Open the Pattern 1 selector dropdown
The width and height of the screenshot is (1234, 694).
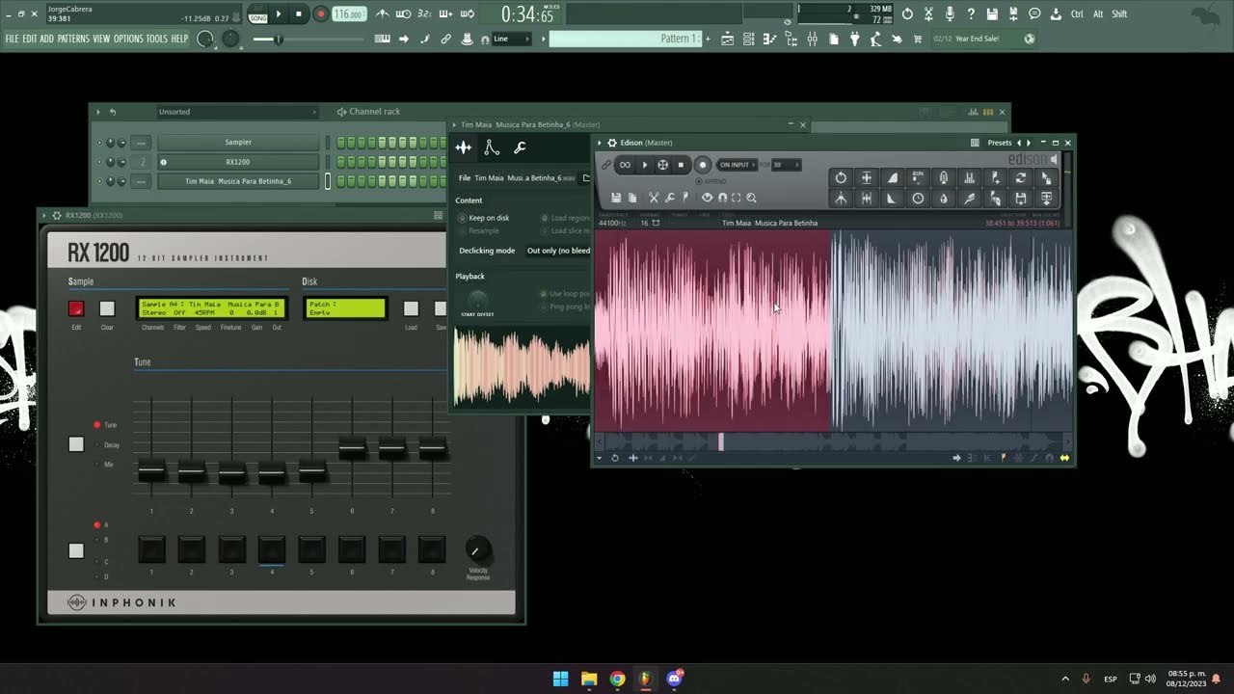(x=625, y=39)
